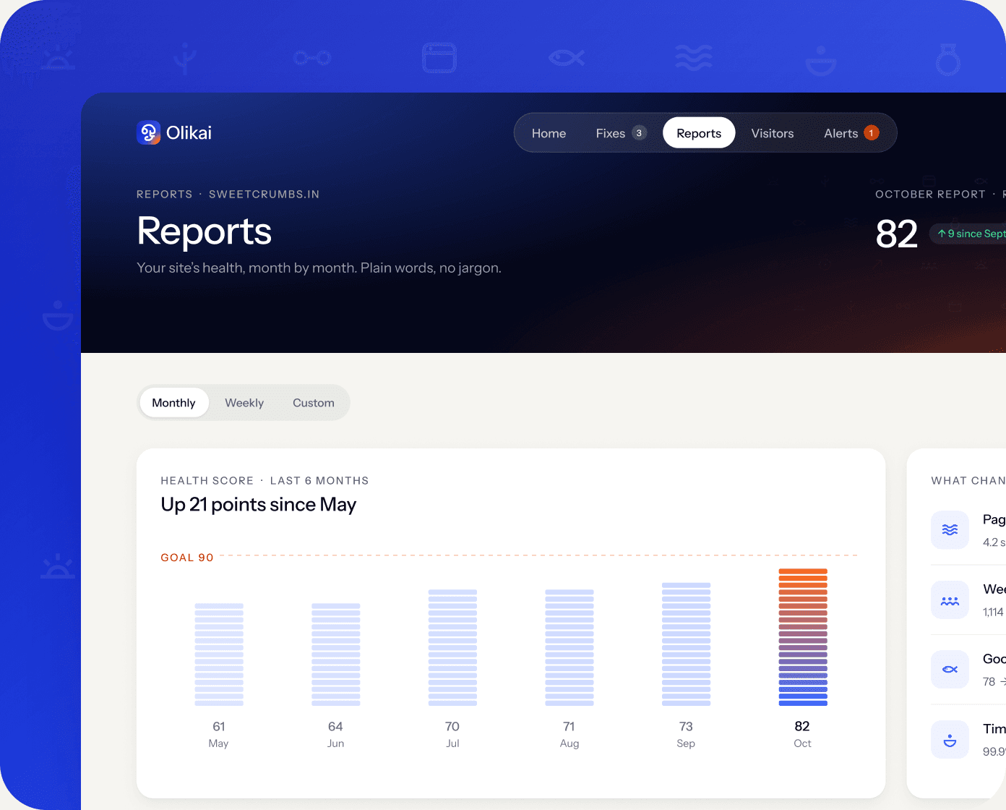Click the Olikai brand name
This screenshot has height=810, width=1006.
(189, 133)
